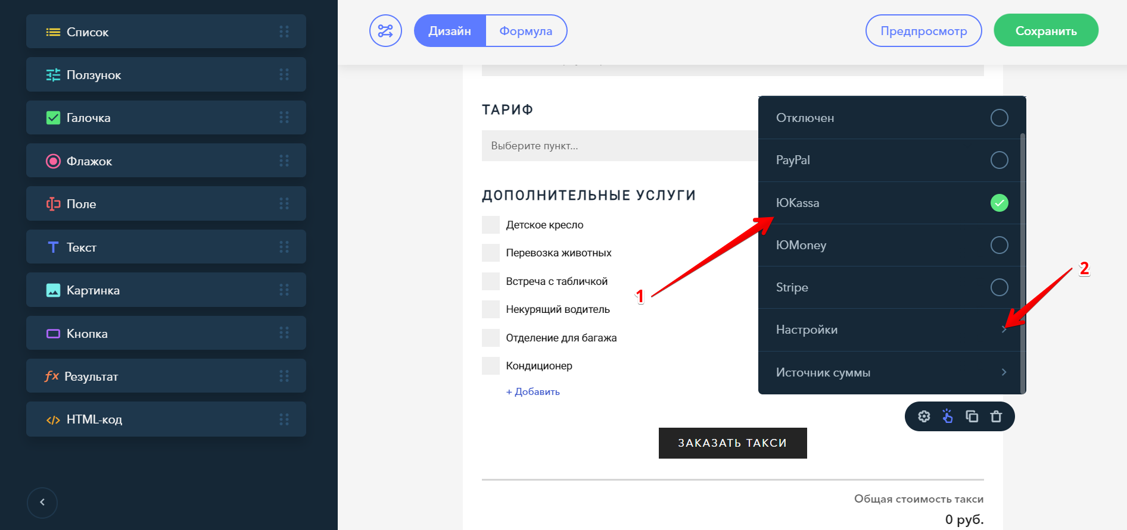Check the Кондиционер checkbox
This screenshot has height=530, width=1127.
coord(491,366)
